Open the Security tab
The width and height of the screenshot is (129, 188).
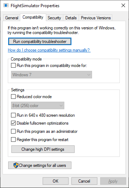[x=54, y=18]
